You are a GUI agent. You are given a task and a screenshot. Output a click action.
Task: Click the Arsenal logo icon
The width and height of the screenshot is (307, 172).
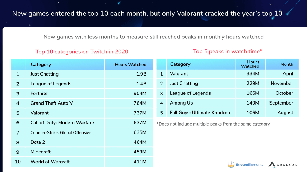pyautogui.click(x=272, y=164)
